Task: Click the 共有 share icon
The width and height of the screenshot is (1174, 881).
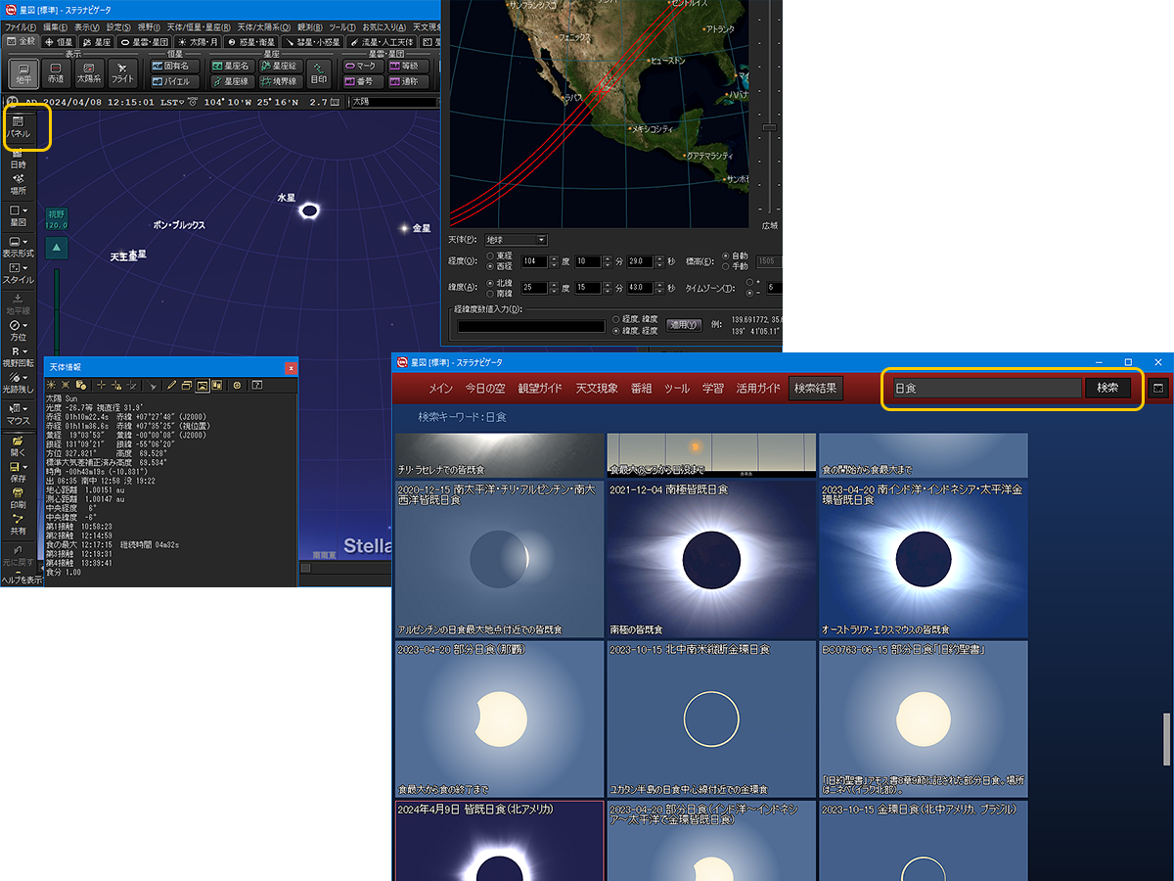Action: tap(19, 524)
